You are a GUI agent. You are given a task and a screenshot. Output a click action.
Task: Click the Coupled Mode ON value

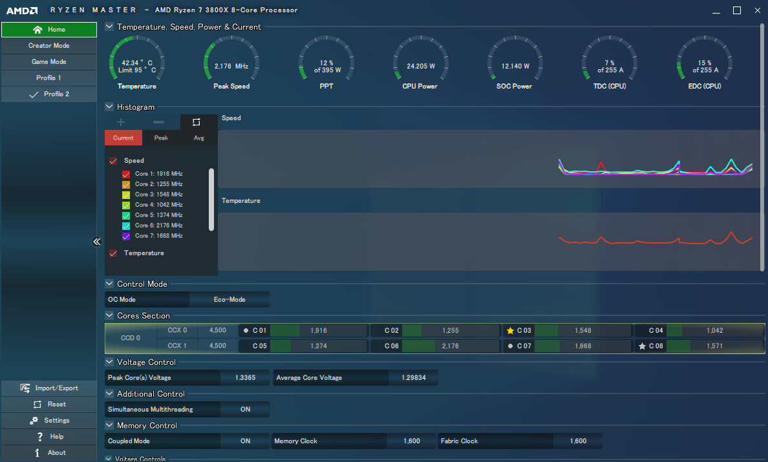pyautogui.click(x=246, y=441)
